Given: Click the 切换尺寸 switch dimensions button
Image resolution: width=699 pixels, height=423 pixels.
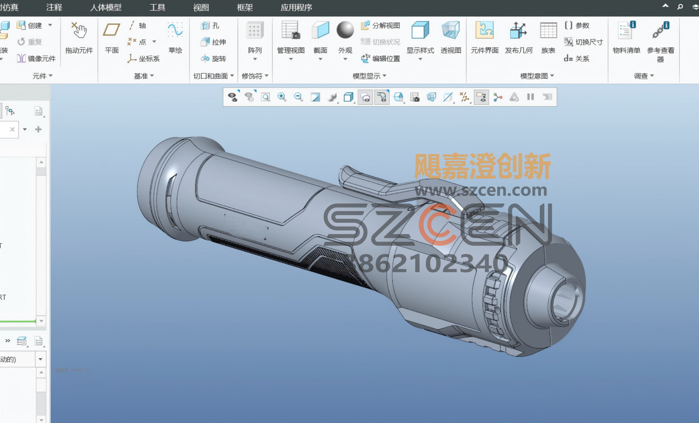Looking at the screenshot, I should [584, 42].
